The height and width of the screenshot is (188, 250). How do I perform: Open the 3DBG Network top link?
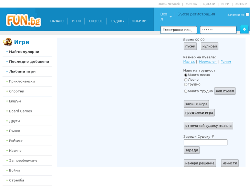pyautogui.click(x=169, y=4)
